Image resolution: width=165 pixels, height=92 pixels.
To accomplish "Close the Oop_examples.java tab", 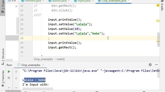I will 129,1.
